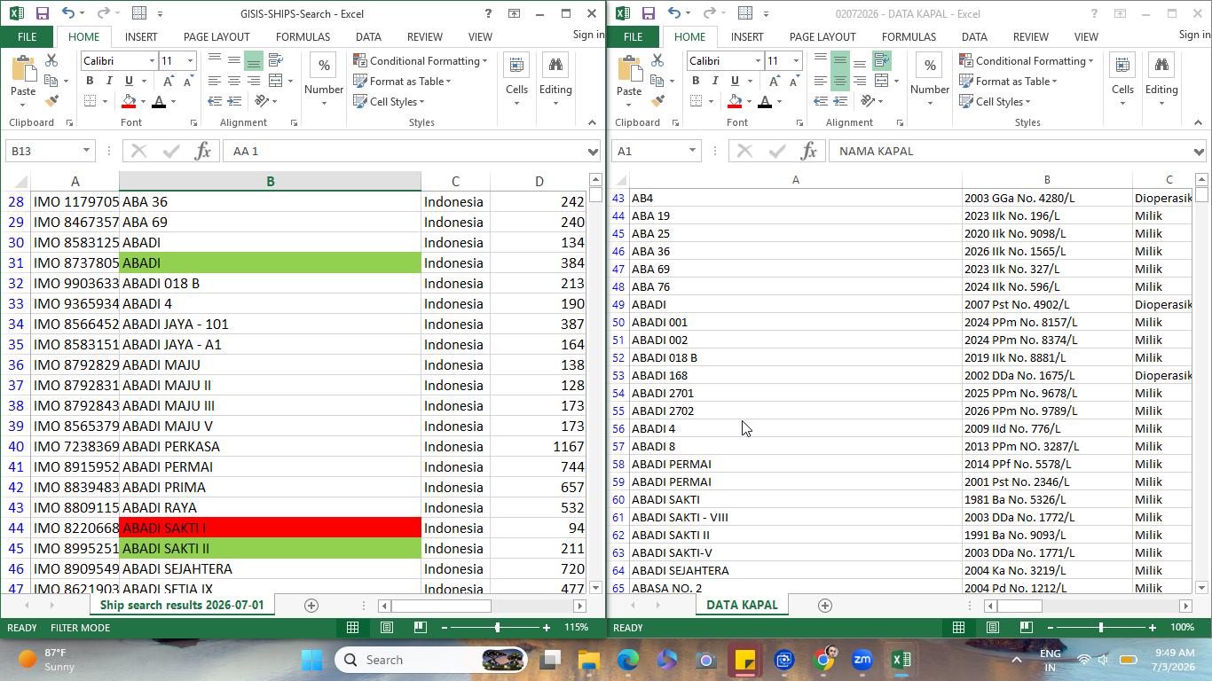This screenshot has height=681, width=1212.
Task: Click the zoom slider handle in the left status bar
Action: 497,627
